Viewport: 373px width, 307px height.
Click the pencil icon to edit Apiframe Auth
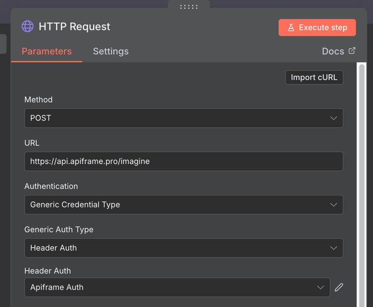point(339,287)
